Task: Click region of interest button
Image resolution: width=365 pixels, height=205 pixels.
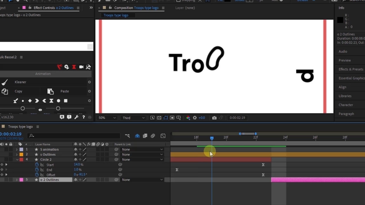Action: click(172, 118)
